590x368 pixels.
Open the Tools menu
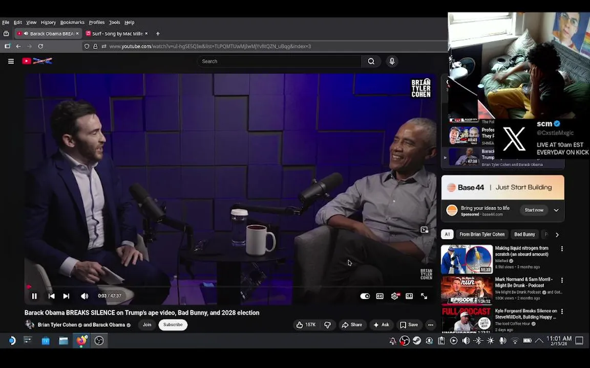click(114, 22)
